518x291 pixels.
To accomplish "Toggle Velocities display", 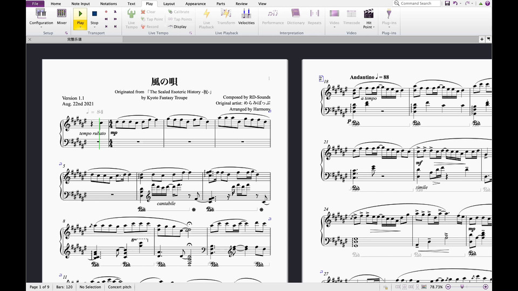I will (x=246, y=17).
